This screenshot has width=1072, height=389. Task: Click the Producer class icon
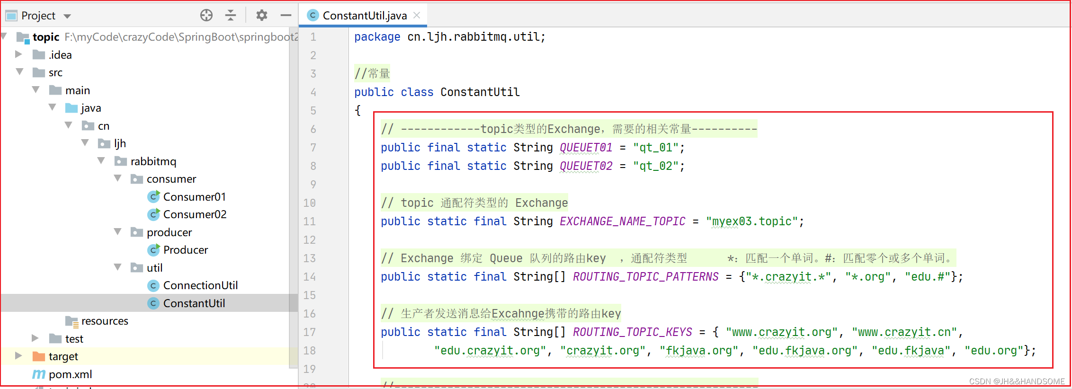[x=153, y=249]
